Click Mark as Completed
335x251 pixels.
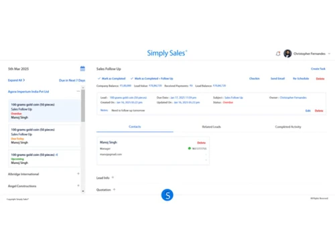[112, 78]
